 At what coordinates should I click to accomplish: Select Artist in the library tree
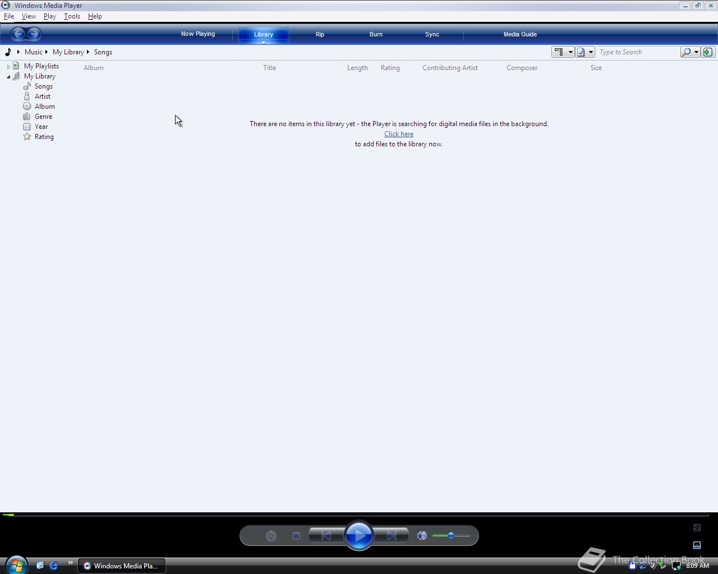coord(43,96)
